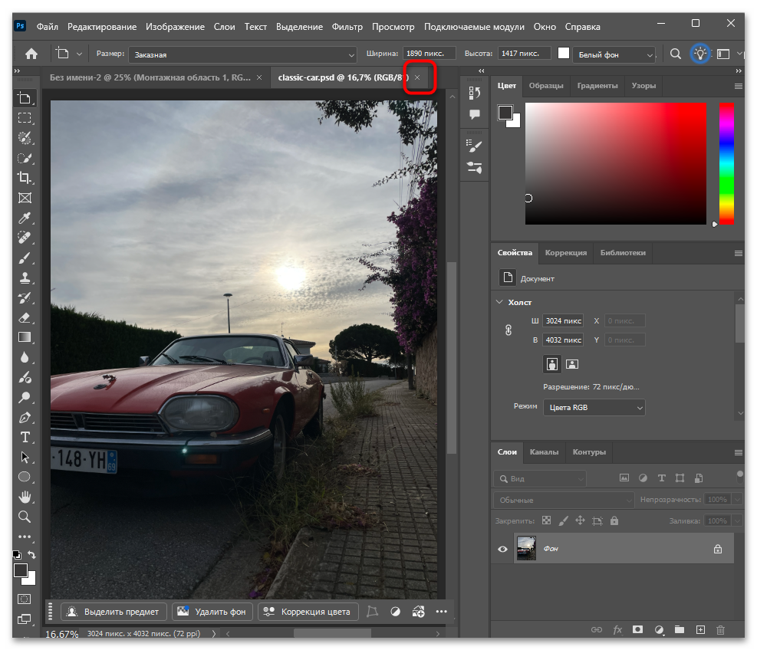Toggle width-height link chain icon
The width and height of the screenshot is (757, 650).
coord(508,330)
